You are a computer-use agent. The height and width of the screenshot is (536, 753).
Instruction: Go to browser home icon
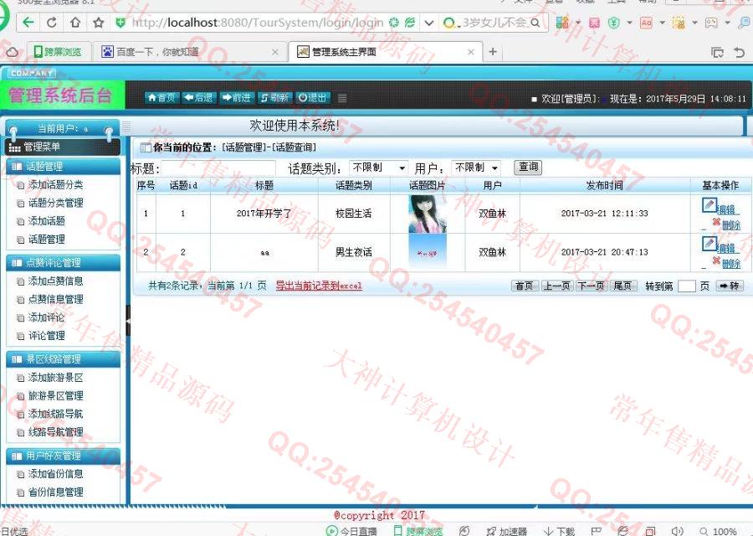pyautogui.click(x=75, y=23)
